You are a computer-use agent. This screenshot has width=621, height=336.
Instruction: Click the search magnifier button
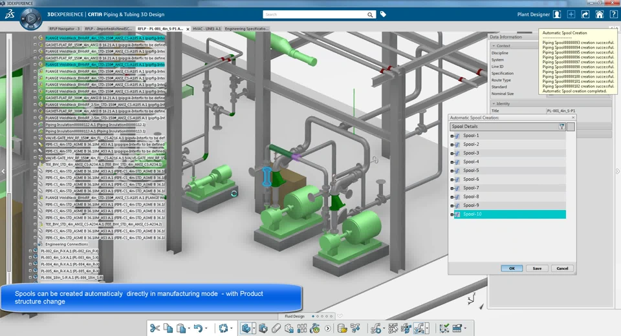pos(370,15)
